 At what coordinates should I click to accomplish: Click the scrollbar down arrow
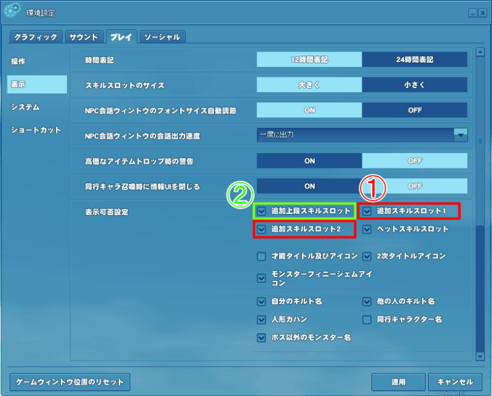pos(480,356)
